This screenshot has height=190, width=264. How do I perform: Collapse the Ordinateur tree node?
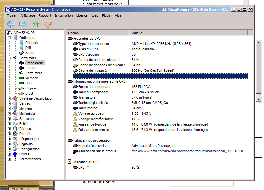(10, 38)
